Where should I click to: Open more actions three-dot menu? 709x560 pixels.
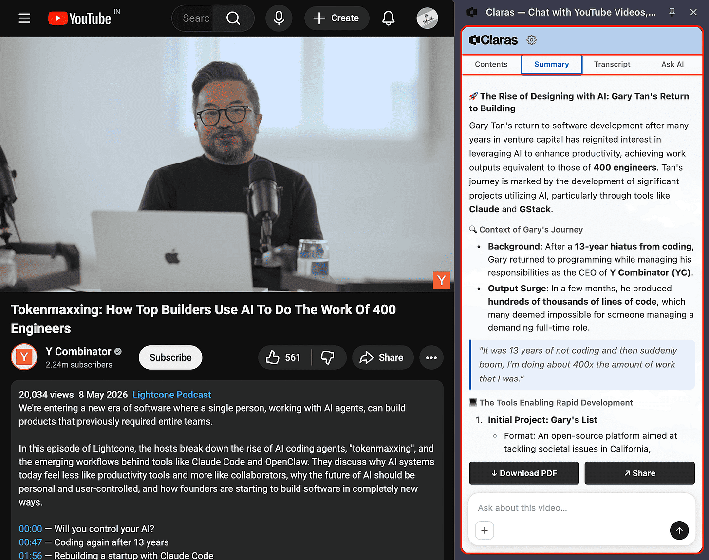pyautogui.click(x=431, y=358)
